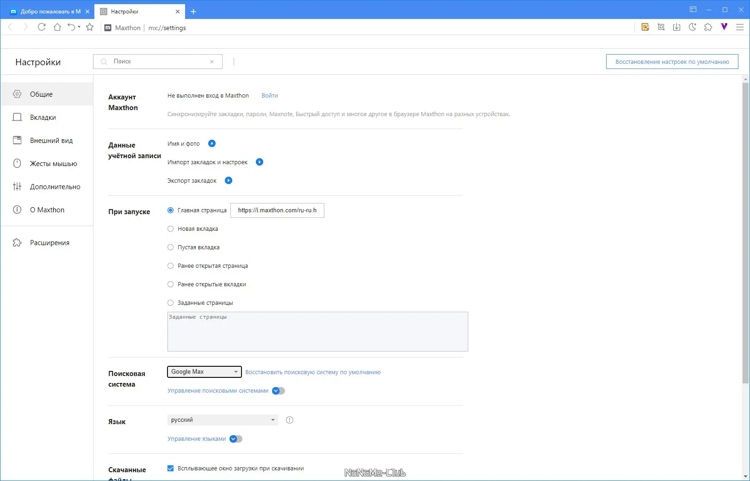Open the main hamburger menu

(x=740, y=27)
